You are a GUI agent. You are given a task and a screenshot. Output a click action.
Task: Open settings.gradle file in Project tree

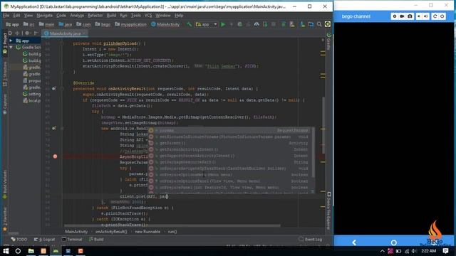coord(31,94)
